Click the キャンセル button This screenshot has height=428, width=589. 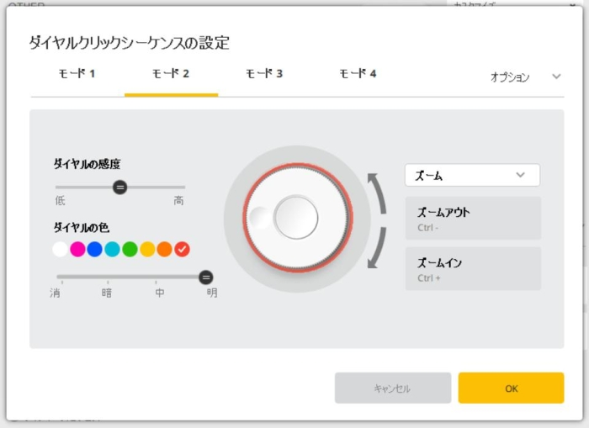(x=393, y=388)
